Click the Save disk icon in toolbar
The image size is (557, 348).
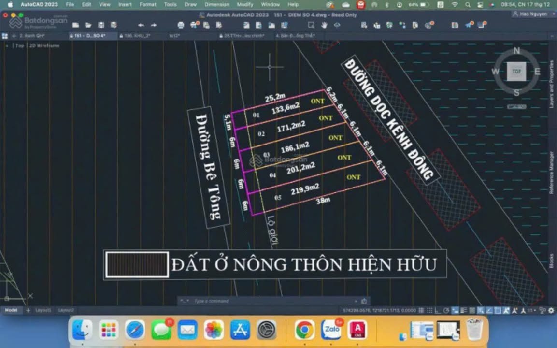pos(101,25)
